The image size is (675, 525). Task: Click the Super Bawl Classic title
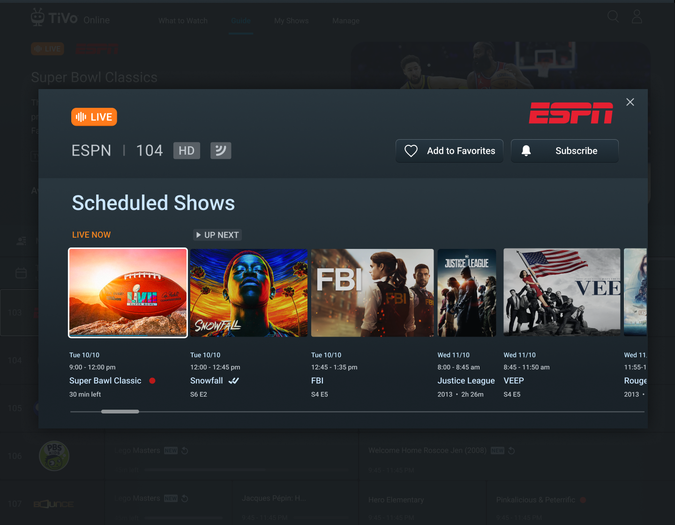pos(105,381)
